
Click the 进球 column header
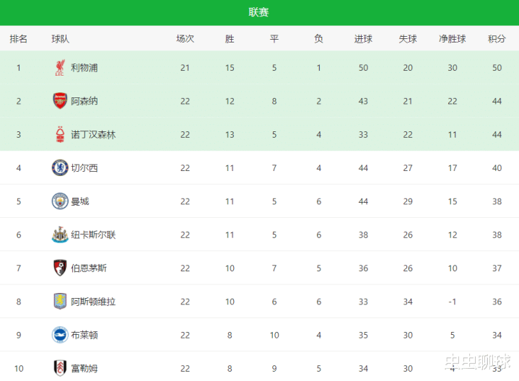point(363,39)
